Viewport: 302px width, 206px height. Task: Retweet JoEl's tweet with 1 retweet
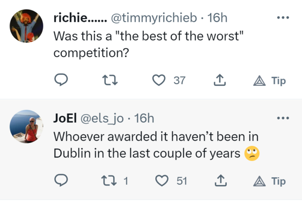(111, 181)
